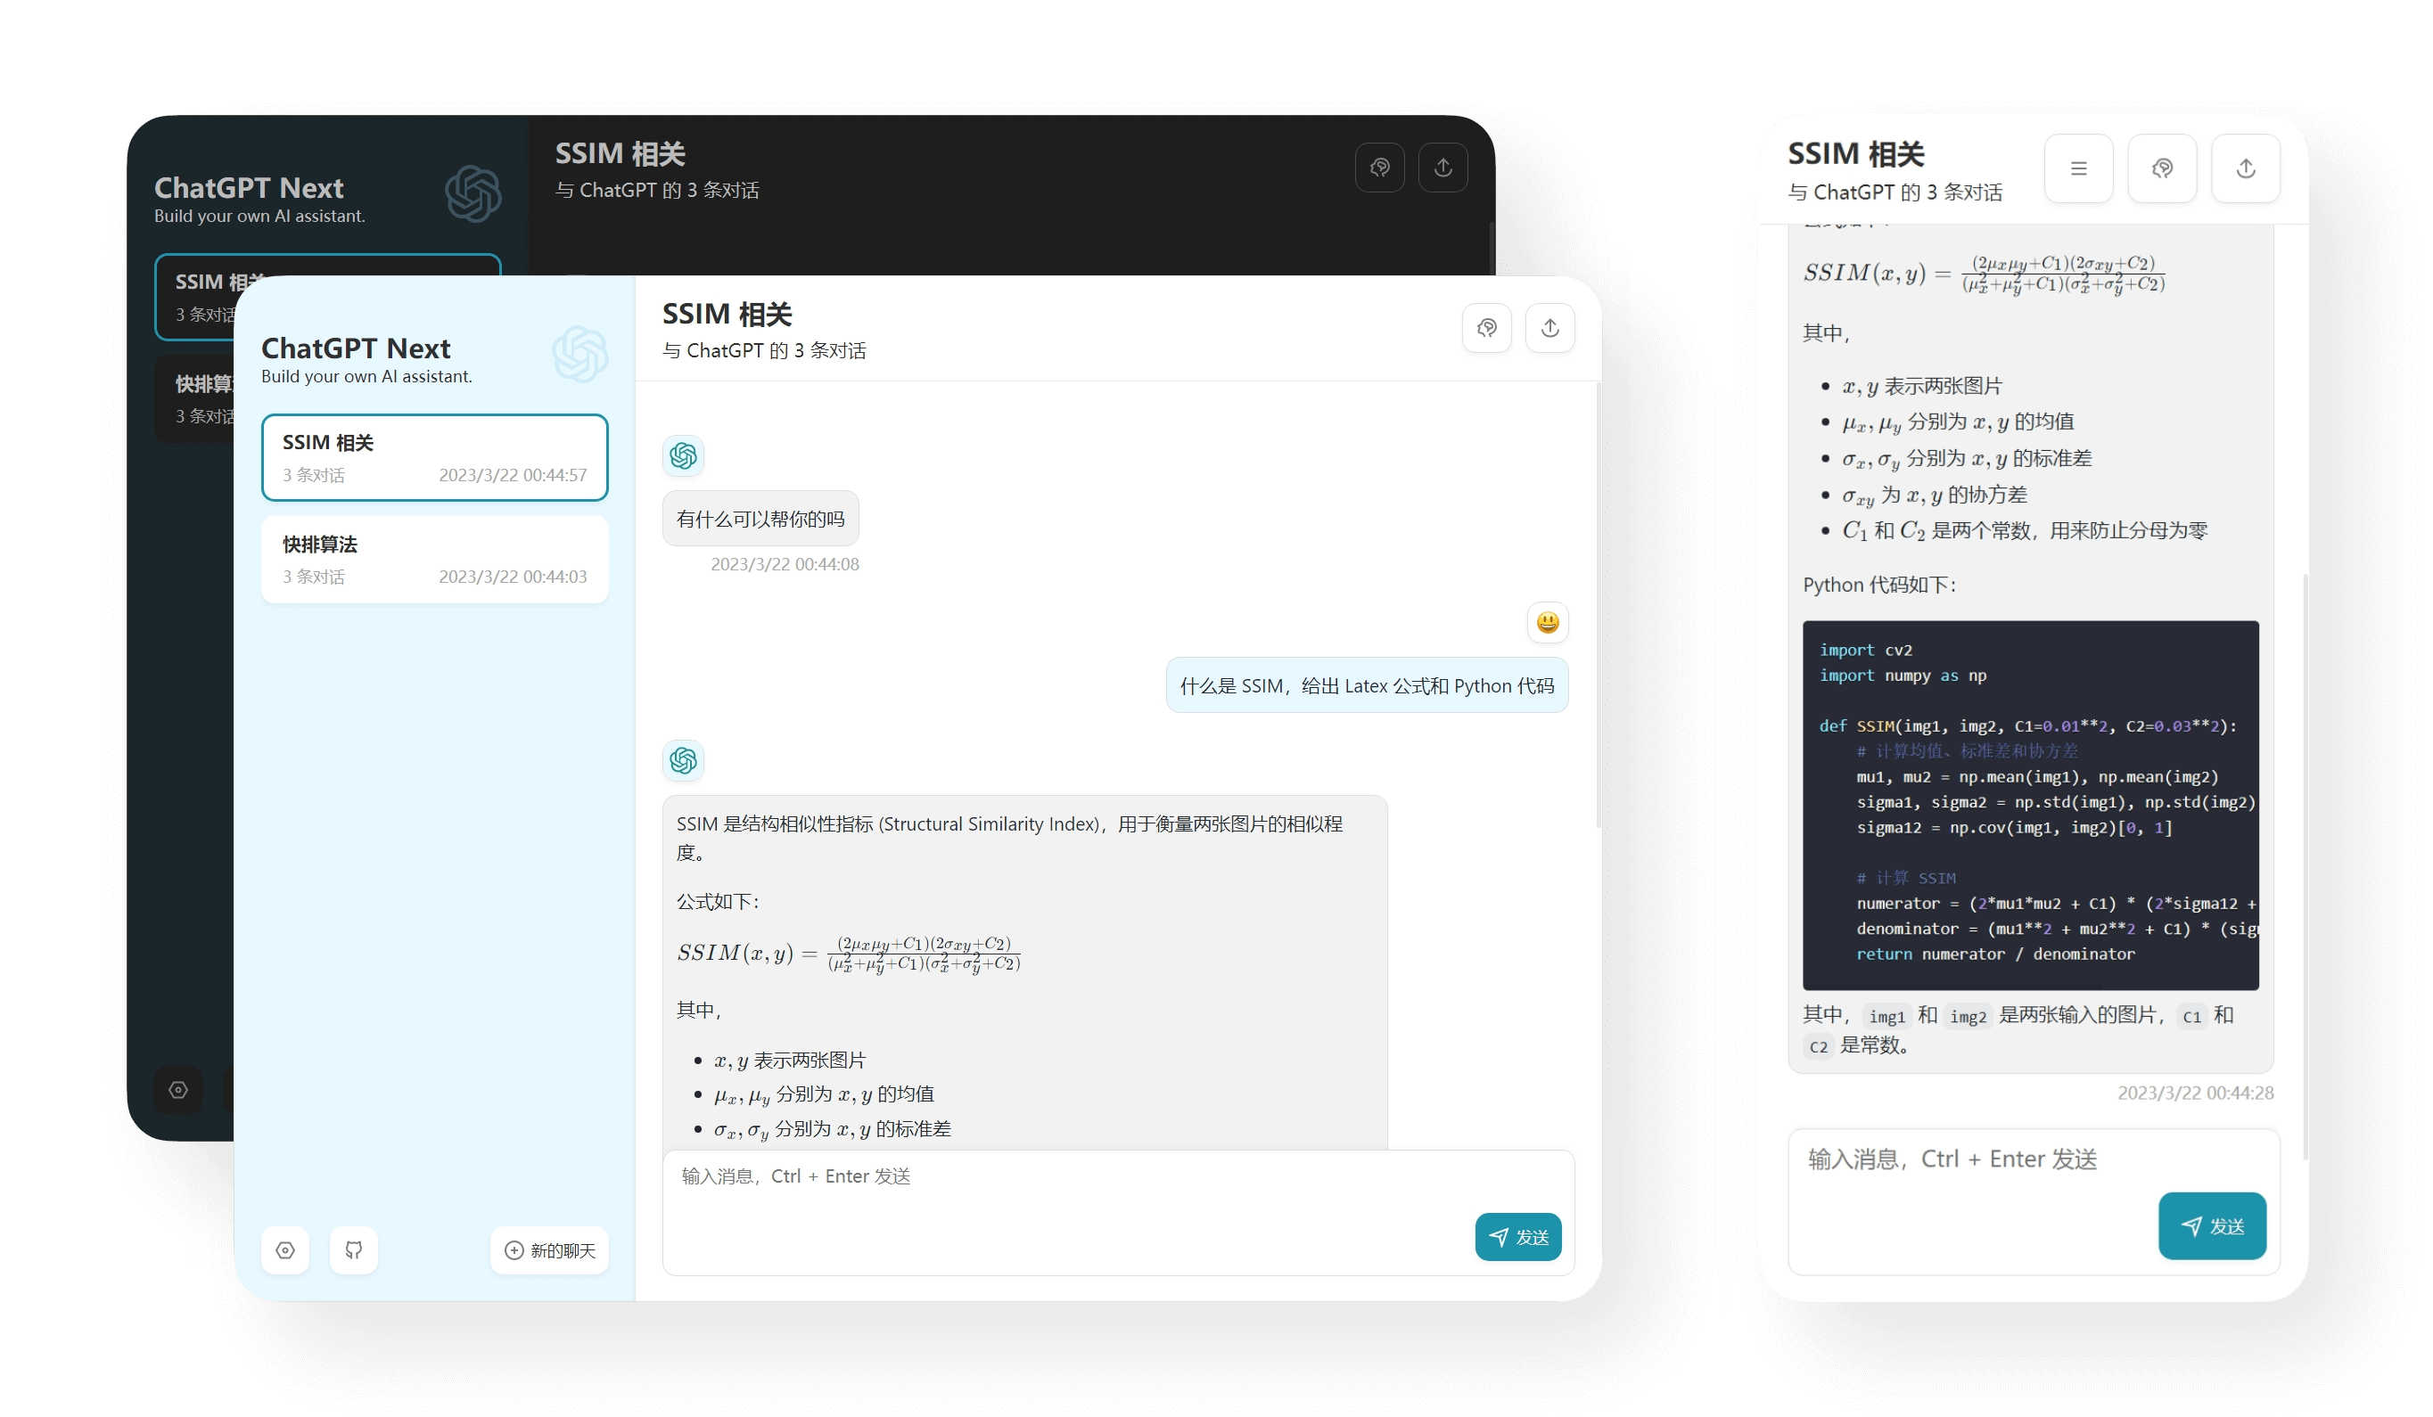Click export icon in mobile chat header
The width and height of the screenshot is (2433, 1417).
2246,169
